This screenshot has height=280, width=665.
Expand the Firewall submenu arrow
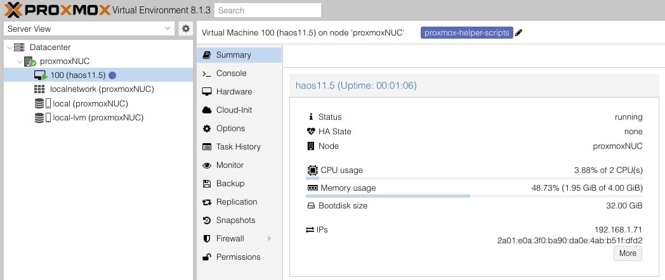pos(269,238)
